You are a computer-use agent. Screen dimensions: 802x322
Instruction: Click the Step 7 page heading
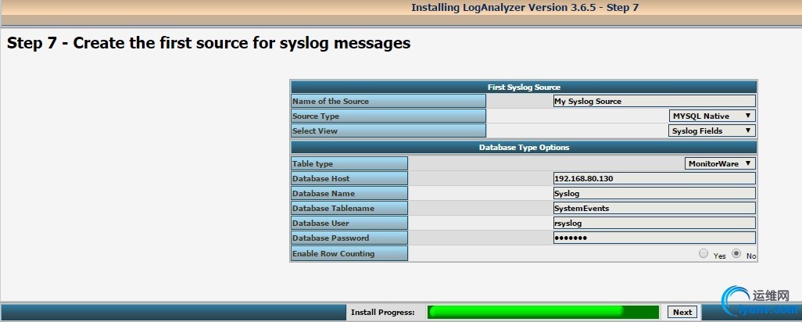point(209,43)
